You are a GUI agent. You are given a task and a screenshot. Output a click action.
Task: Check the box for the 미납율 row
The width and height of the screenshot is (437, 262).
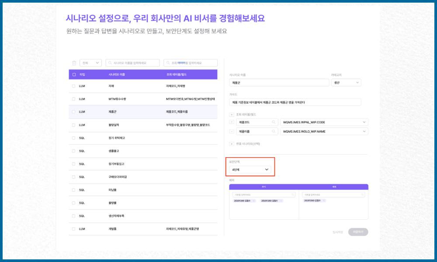coord(73,190)
